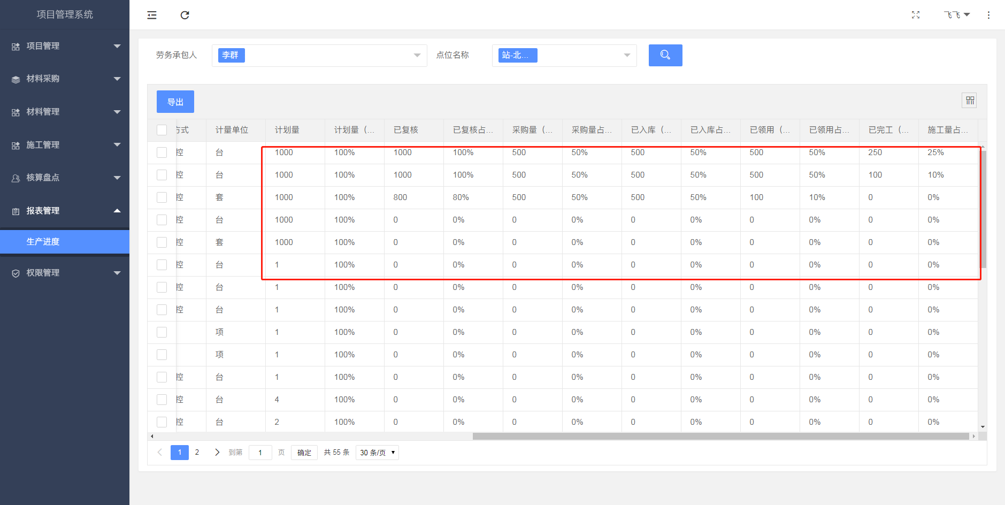Viewport: 1005px width, 505px height.
Task: Tick the select-all header checkbox
Action: point(162,130)
